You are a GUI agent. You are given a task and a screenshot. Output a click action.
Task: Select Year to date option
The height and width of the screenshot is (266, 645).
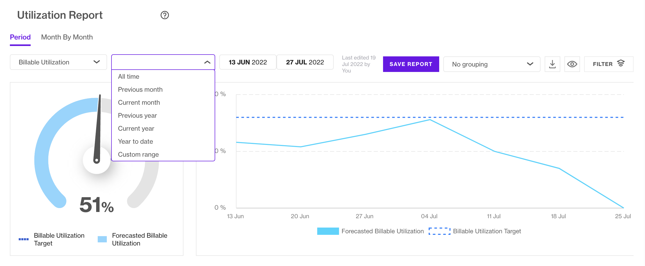point(135,142)
